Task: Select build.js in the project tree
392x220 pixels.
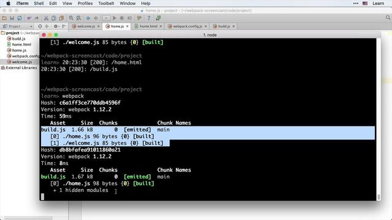Action: click(x=17, y=38)
